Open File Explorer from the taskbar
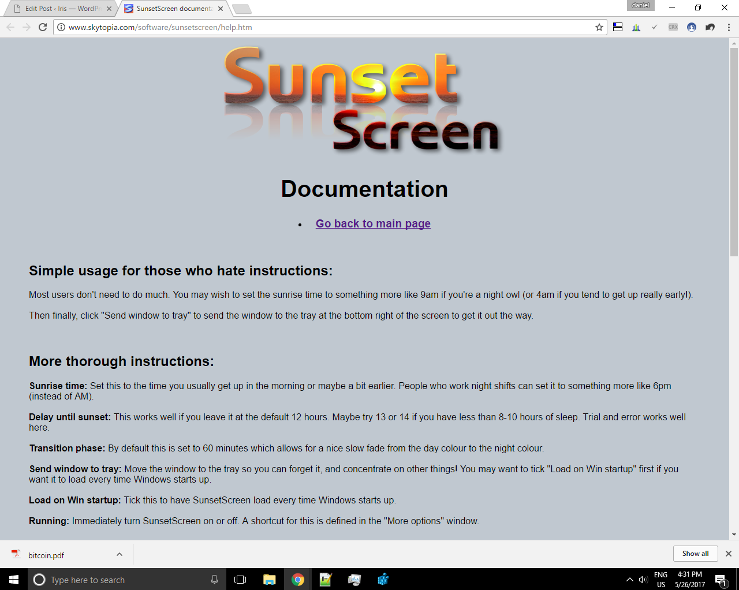739x590 pixels. [269, 580]
